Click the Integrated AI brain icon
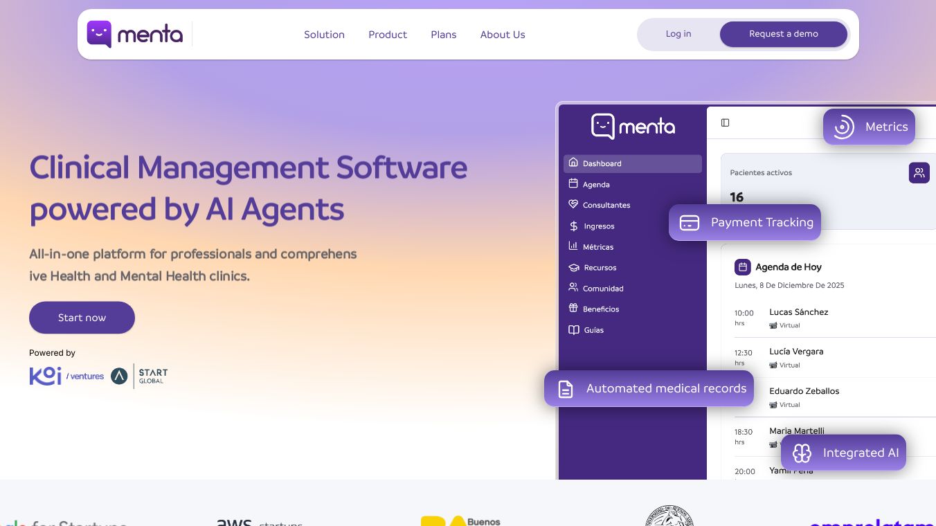 (802, 453)
